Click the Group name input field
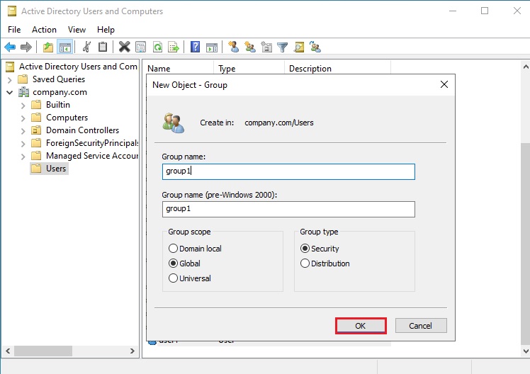The height and width of the screenshot is (374, 530). click(288, 171)
